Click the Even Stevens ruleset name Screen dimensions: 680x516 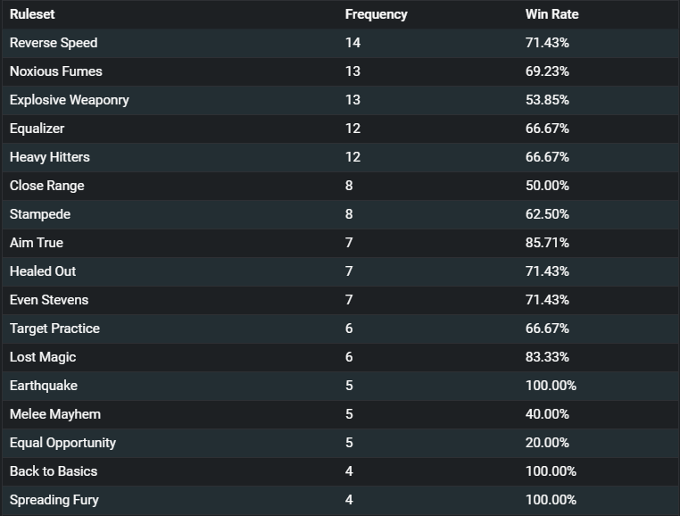[x=49, y=300]
